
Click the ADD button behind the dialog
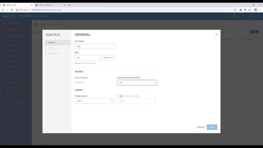click(254, 32)
